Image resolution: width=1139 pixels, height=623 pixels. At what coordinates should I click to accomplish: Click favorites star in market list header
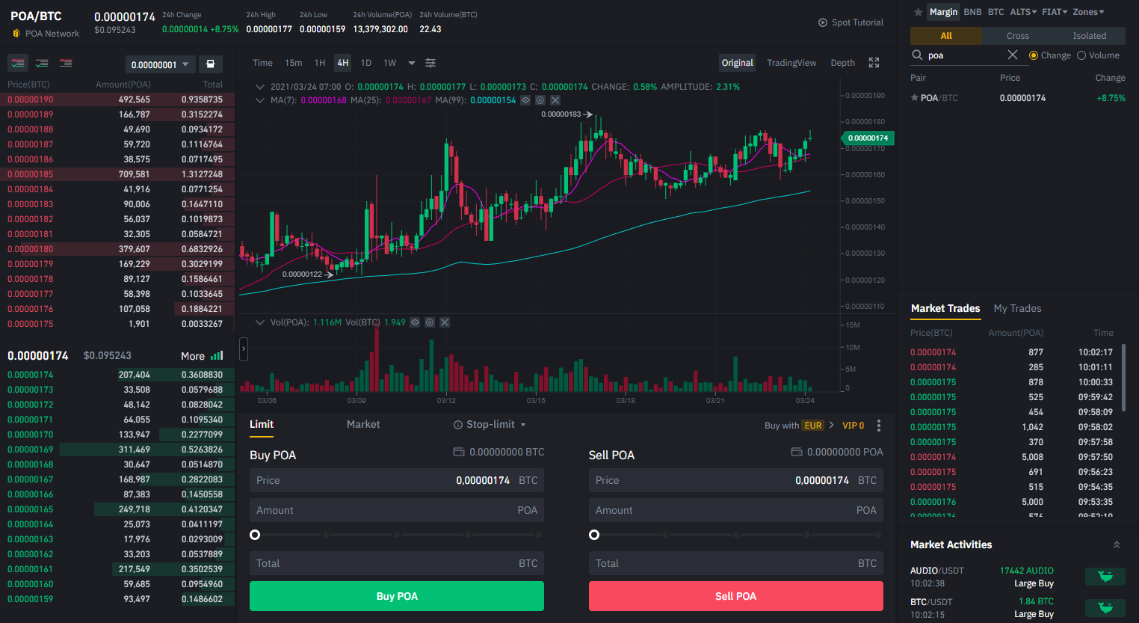pyautogui.click(x=918, y=12)
